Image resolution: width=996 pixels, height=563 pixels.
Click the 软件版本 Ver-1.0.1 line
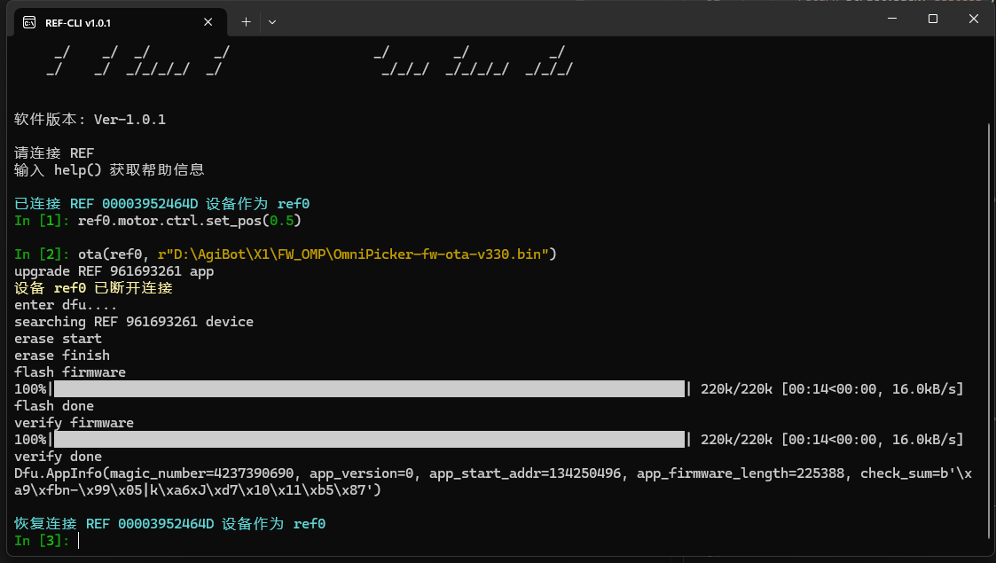pos(90,120)
